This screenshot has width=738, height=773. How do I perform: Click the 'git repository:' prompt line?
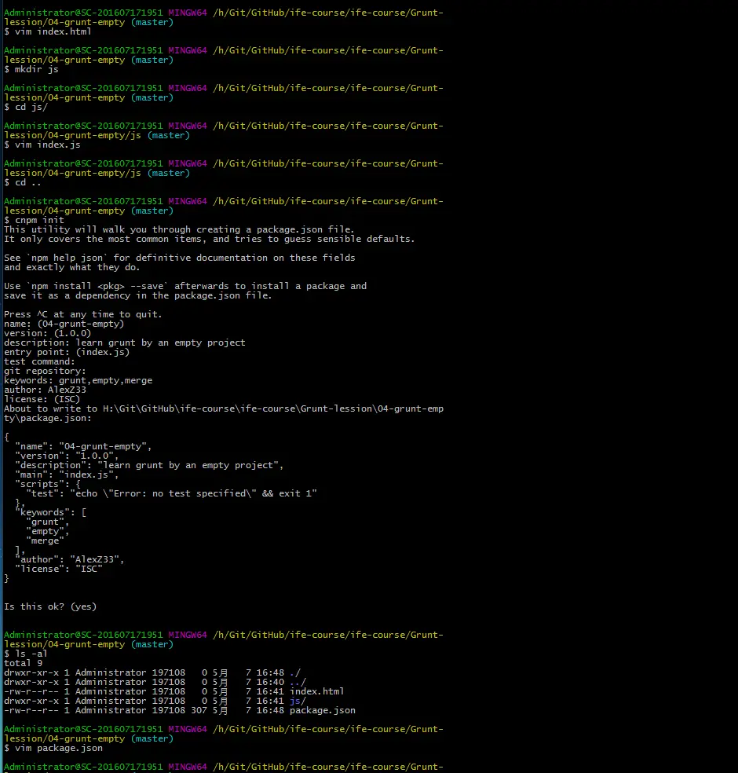(x=45, y=371)
